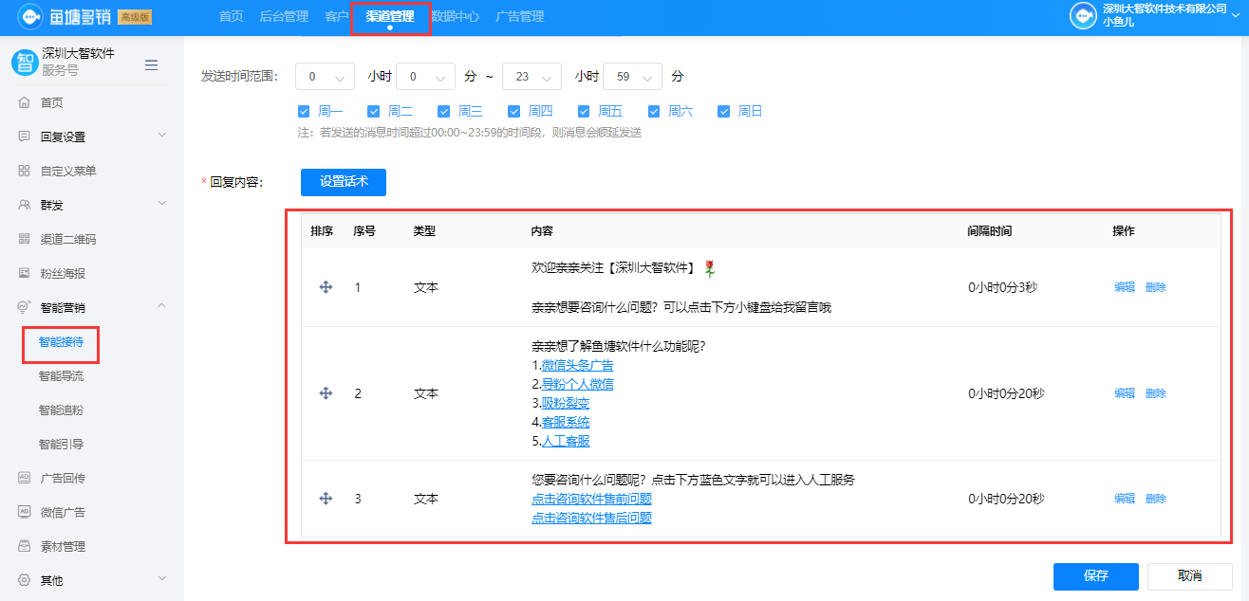Screen dimensions: 1249x601
Task: Select 智能追粉 in the sidebar
Action: click(x=62, y=410)
